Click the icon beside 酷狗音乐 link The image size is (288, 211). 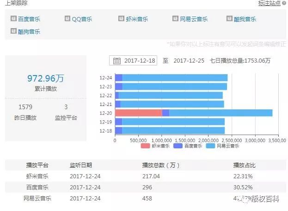[x=13, y=31]
